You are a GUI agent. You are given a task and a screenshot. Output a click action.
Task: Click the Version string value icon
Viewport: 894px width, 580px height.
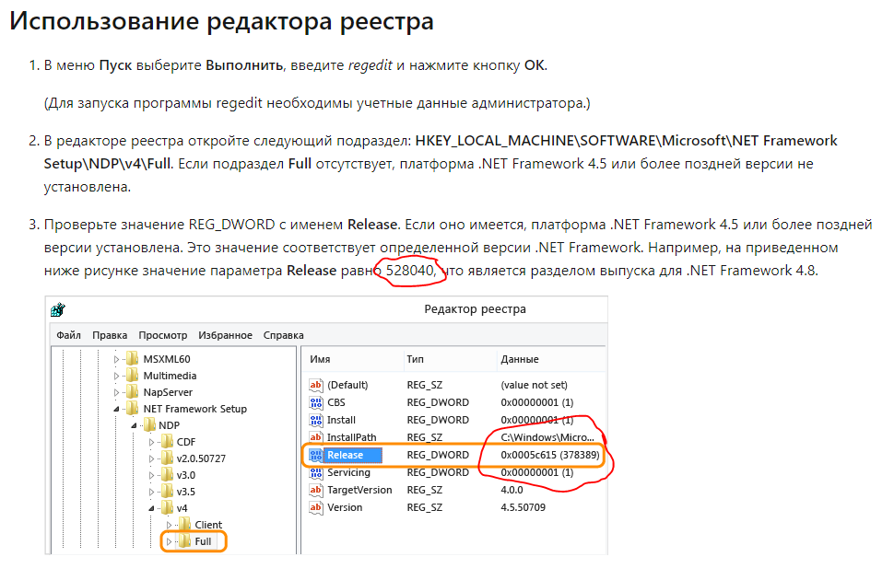coord(316,507)
